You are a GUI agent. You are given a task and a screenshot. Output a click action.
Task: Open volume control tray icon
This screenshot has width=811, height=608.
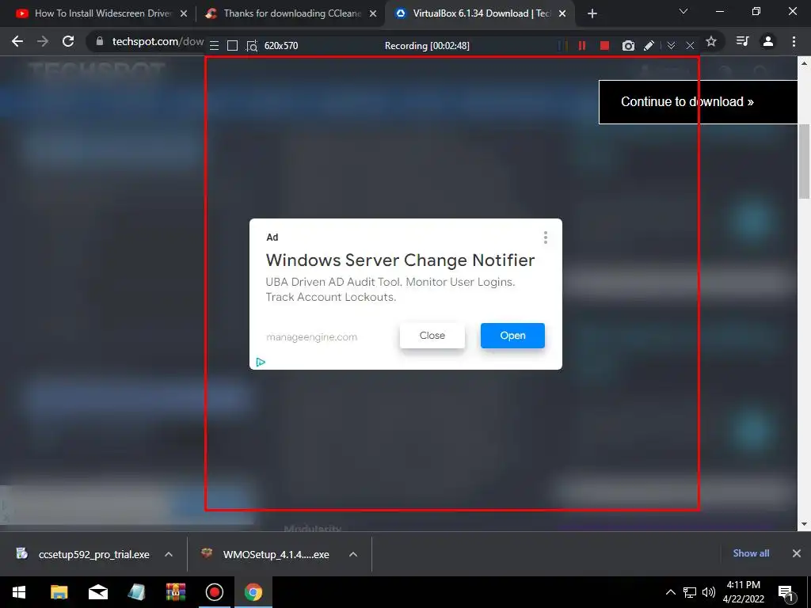(x=709, y=592)
